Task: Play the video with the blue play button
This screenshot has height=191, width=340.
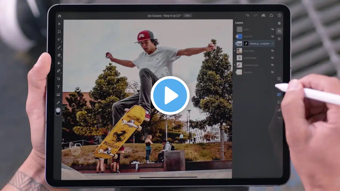Action: coord(170,95)
